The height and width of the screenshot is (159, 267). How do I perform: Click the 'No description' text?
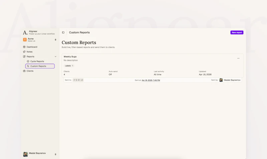(x=71, y=60)
